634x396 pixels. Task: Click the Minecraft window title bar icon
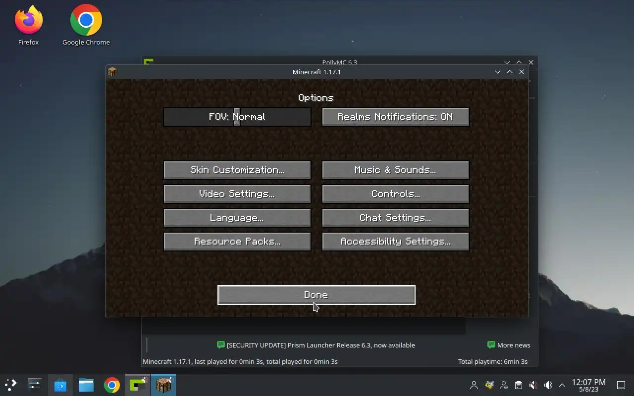[112, 72]
